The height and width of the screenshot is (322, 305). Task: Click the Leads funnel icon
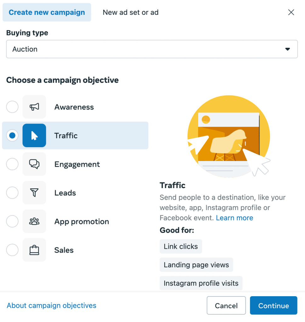click(x=34, y=193)
